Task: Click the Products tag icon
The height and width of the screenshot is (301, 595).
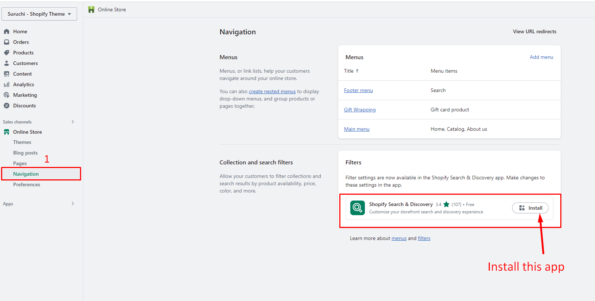Action: coord(7,53)
